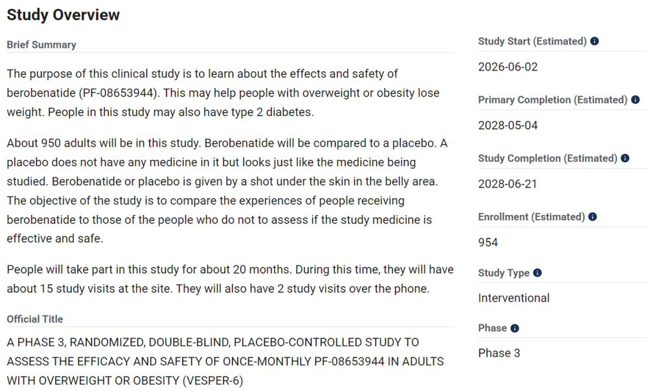Click info icon beside Primary Completion (Estimated)

pos(635,100)
